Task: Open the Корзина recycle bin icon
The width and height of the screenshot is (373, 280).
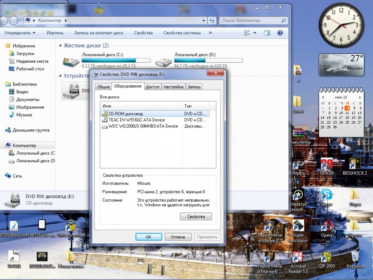Action: pyautogui.click(x=355, y=257)
